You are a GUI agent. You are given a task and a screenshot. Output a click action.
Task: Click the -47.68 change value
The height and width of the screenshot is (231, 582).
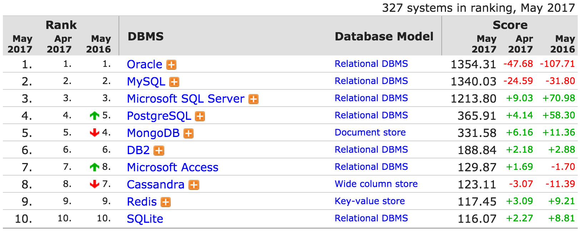pyautogui.click(x=518, y=64)
